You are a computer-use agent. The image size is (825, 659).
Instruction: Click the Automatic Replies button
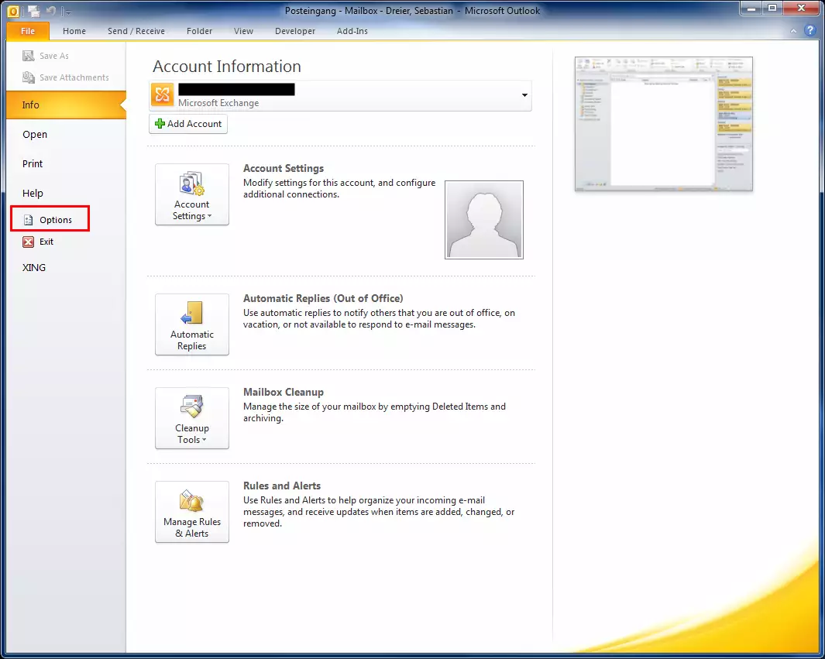point(192,324)
